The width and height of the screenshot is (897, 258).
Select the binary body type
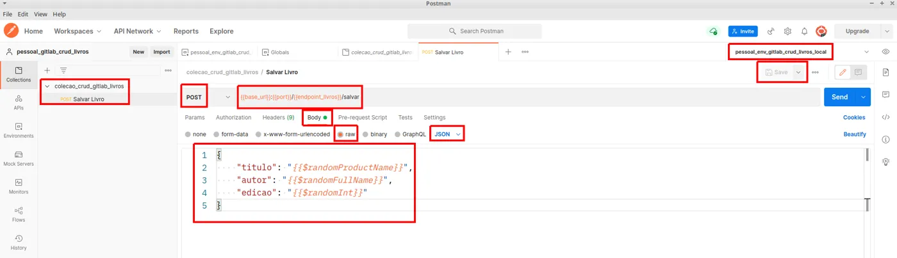375,134
